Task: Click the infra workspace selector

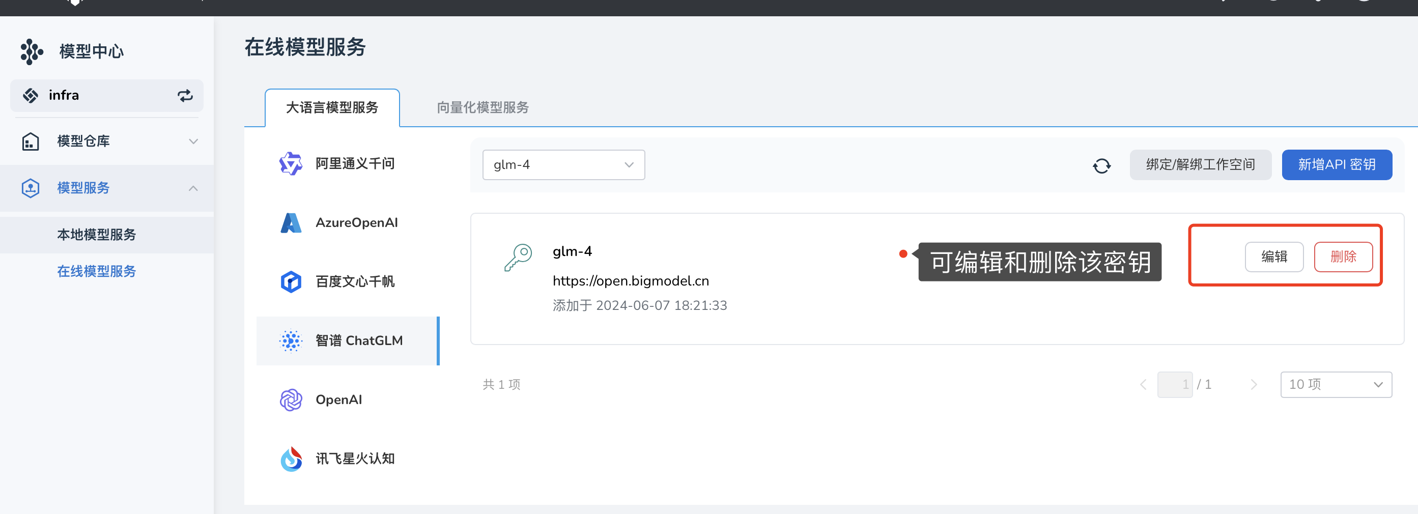Action: pos(107,96)
